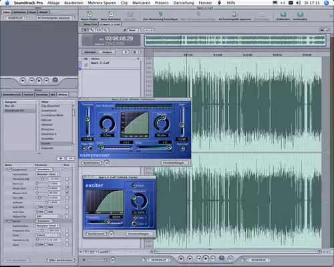
Task: Open Compressor Voreinstellung preset dropdown
Action: click(x=47, y=174)
